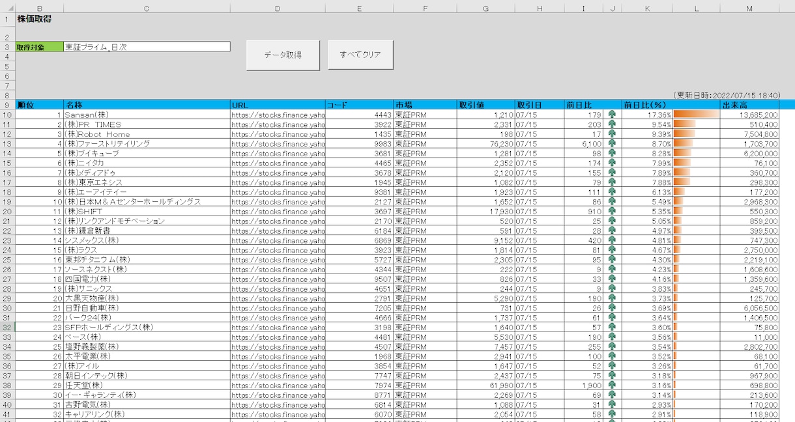Select the name cell (株)リンクアンドモチベーション
Image resolution: width=795 pixels, height=422 pixels.
147,221
